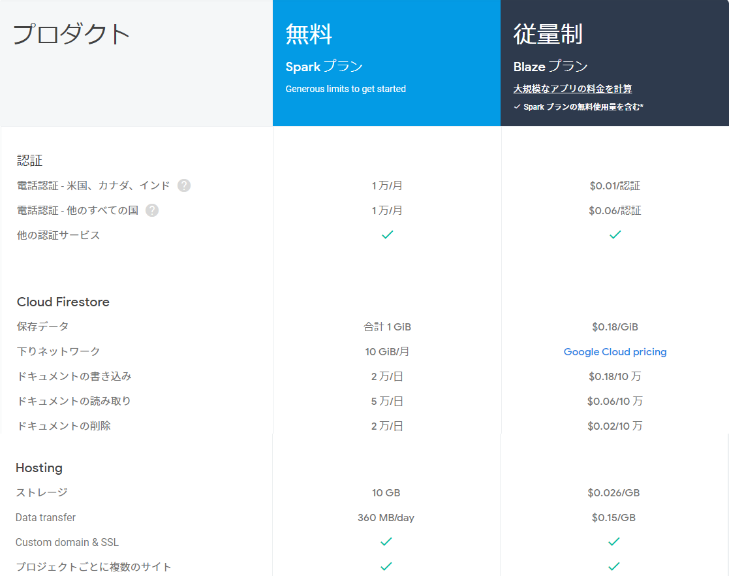Click the 360 MB/day value
The image size is (729, 576).
pos(386,517)
